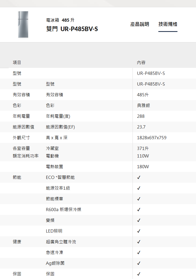Click the checkmark for R600a 新環保冷媒
Viewport: 196px width, 279px height.
(138, 210)
